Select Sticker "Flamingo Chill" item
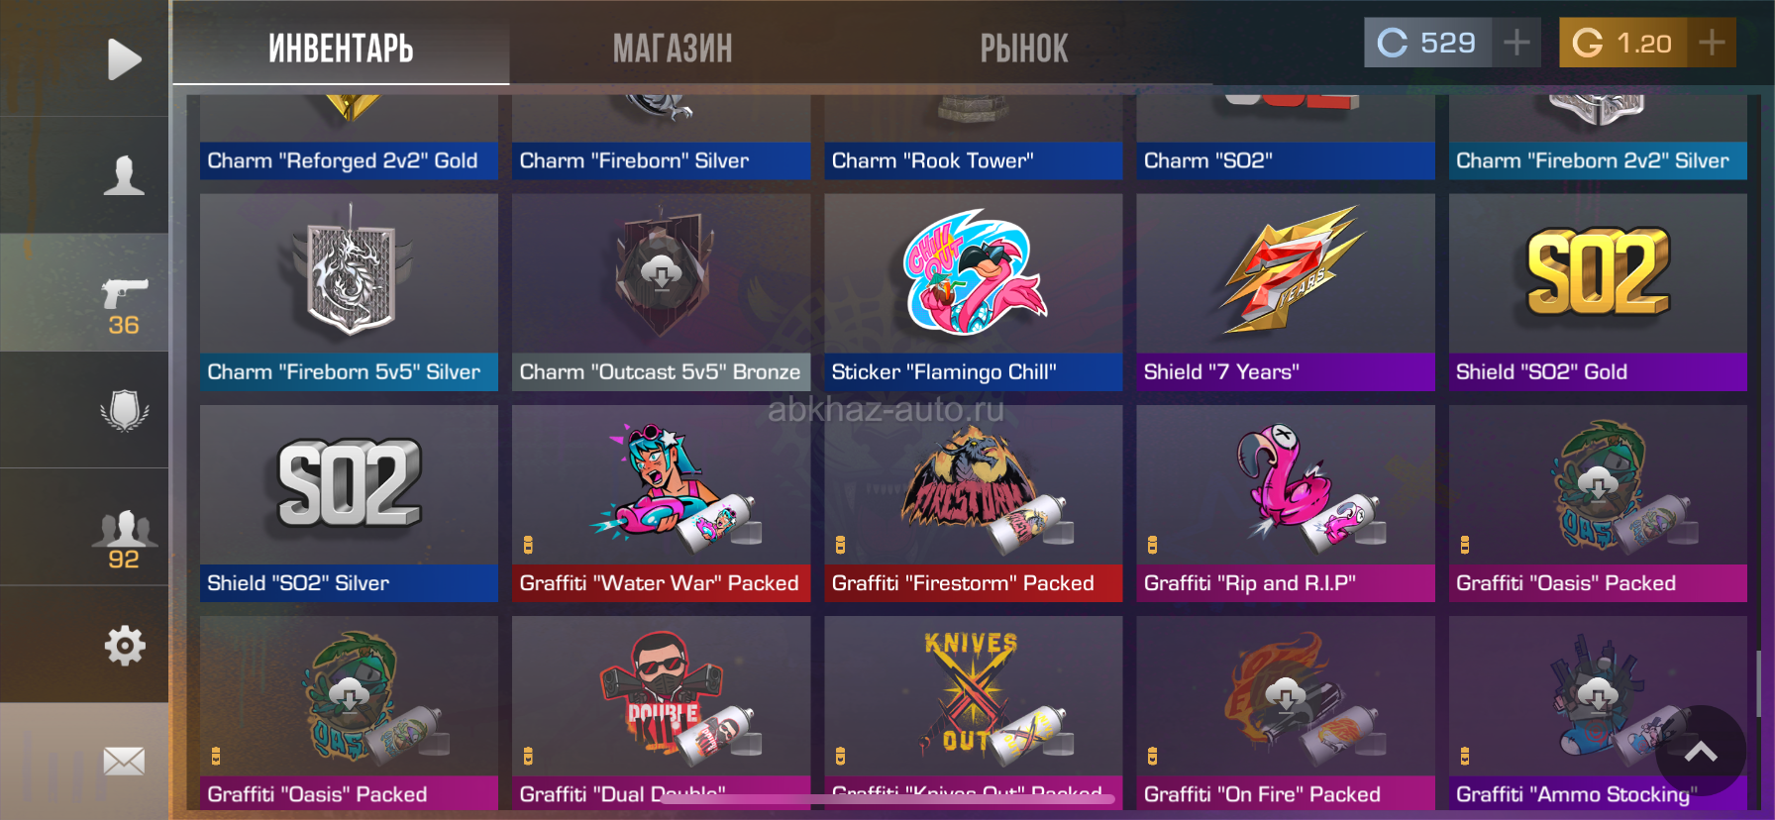The image size is (1775, 820). tap(973, 292)
